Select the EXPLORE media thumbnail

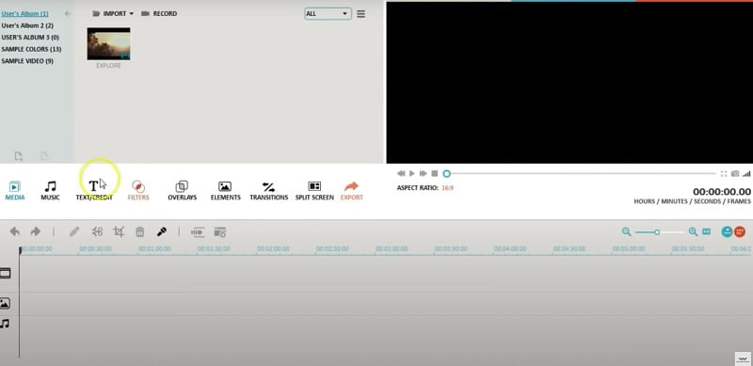click(108, 43)
